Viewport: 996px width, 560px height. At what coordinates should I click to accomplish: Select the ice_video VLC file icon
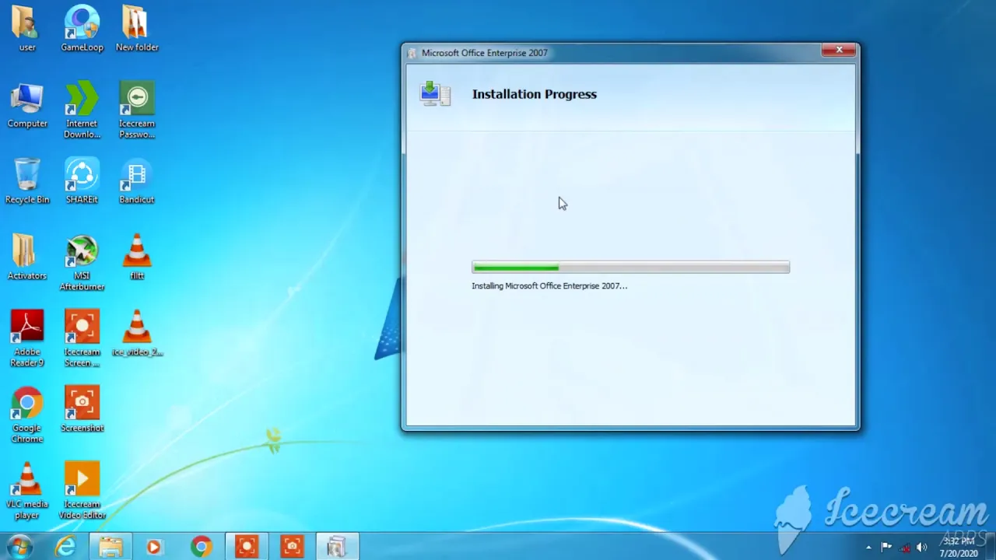pos(137,334)
